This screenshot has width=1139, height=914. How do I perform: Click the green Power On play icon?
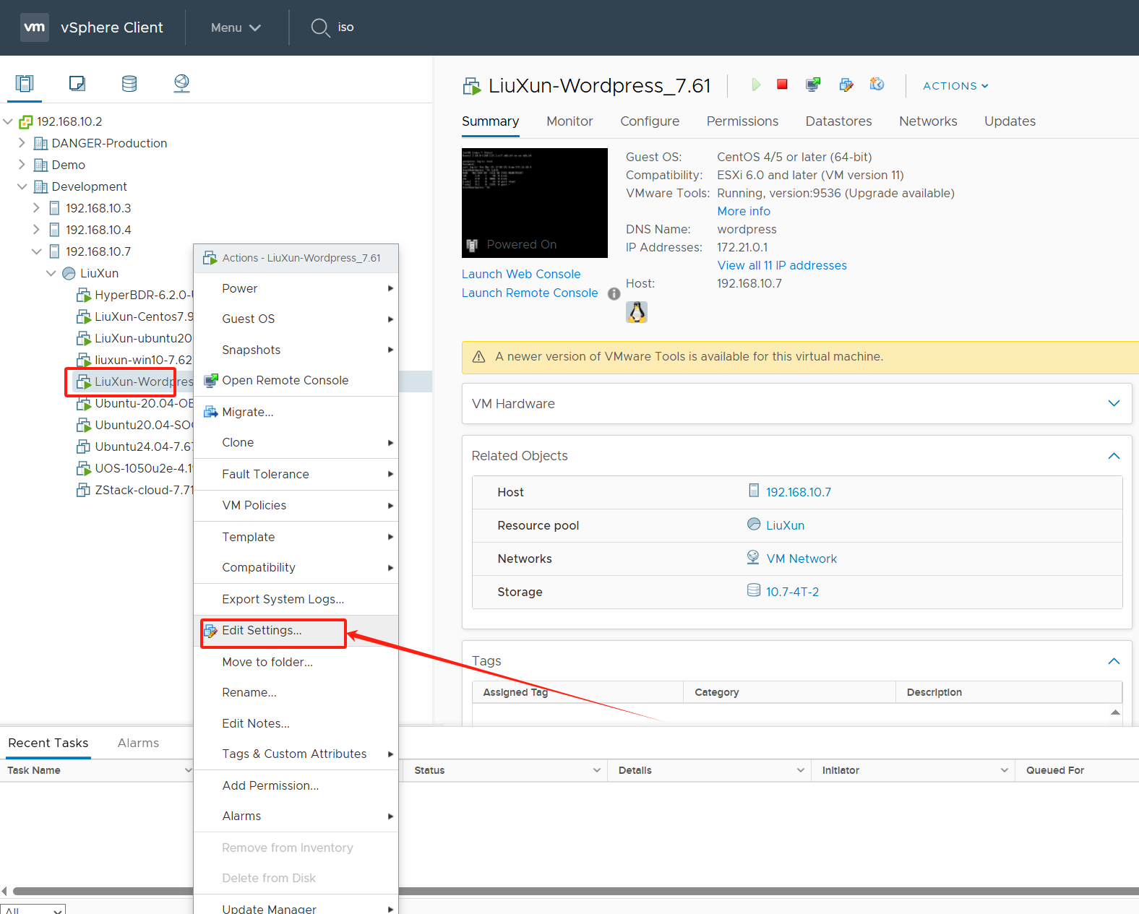click(x=756, y=85)
